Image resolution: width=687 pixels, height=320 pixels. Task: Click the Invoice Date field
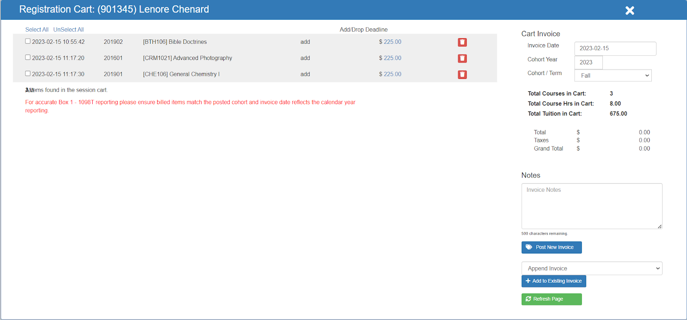pyautogui.click(x=615, y=48)
